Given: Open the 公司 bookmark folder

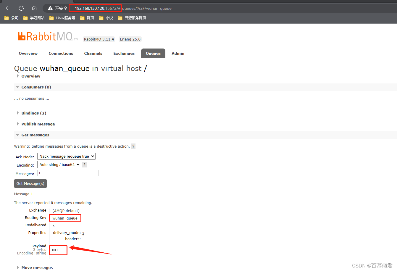Looking at the screenshot, I should [x=11, y=18].
